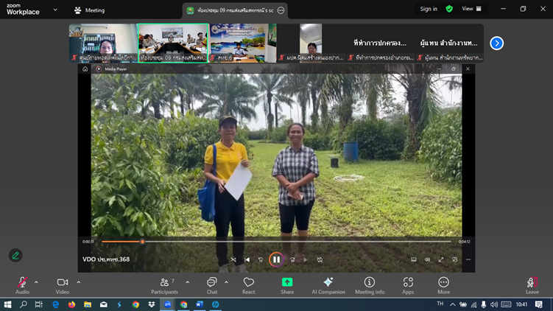
Task: Expand Participants options arrow
Action: pyautogui.click(x=187, y=282)
